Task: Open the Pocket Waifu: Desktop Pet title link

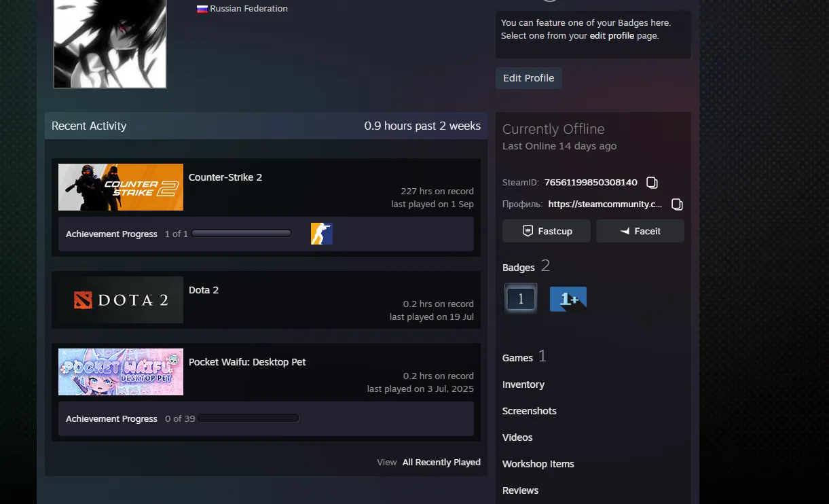Action: 247,362
